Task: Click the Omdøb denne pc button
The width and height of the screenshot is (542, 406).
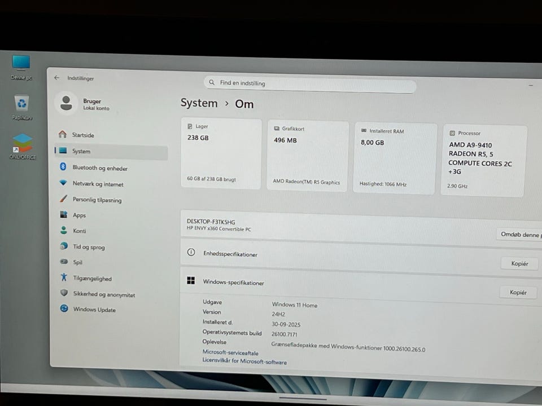Action: pyautogui.click(x=520, y=235)
